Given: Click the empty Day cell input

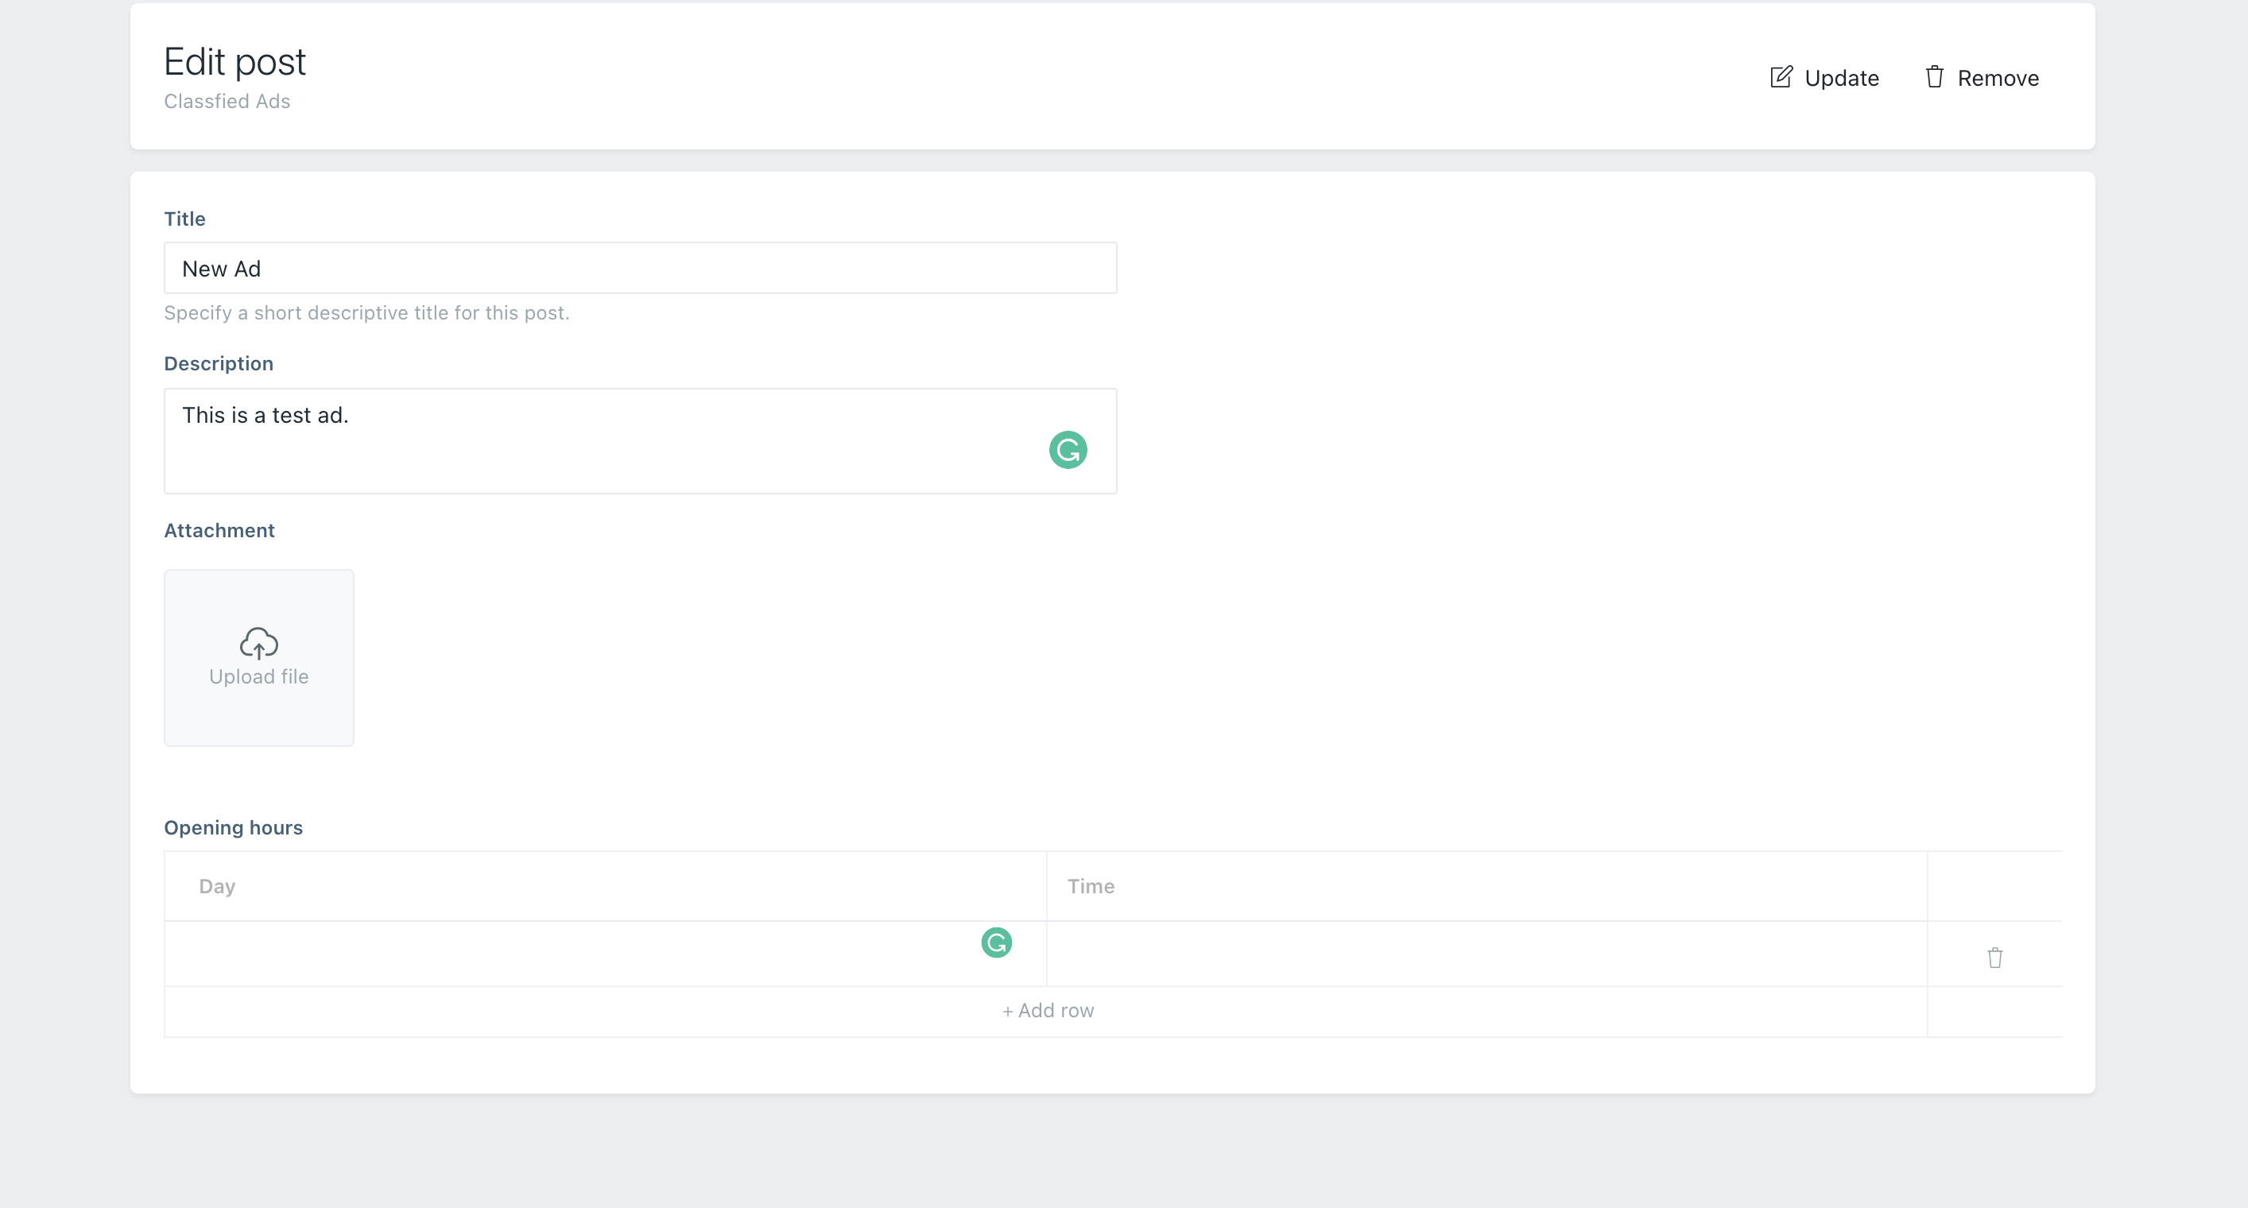Looking at the screenshot, I should tap(605, 954).
